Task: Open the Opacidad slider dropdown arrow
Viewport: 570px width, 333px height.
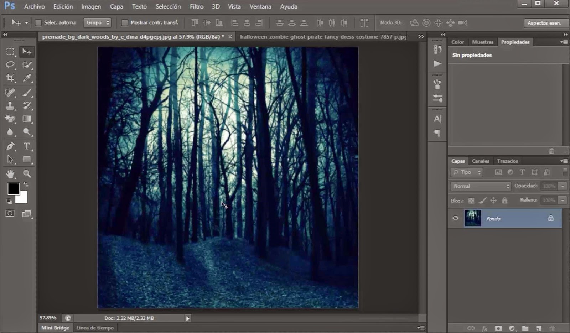Action: [563, 186]
